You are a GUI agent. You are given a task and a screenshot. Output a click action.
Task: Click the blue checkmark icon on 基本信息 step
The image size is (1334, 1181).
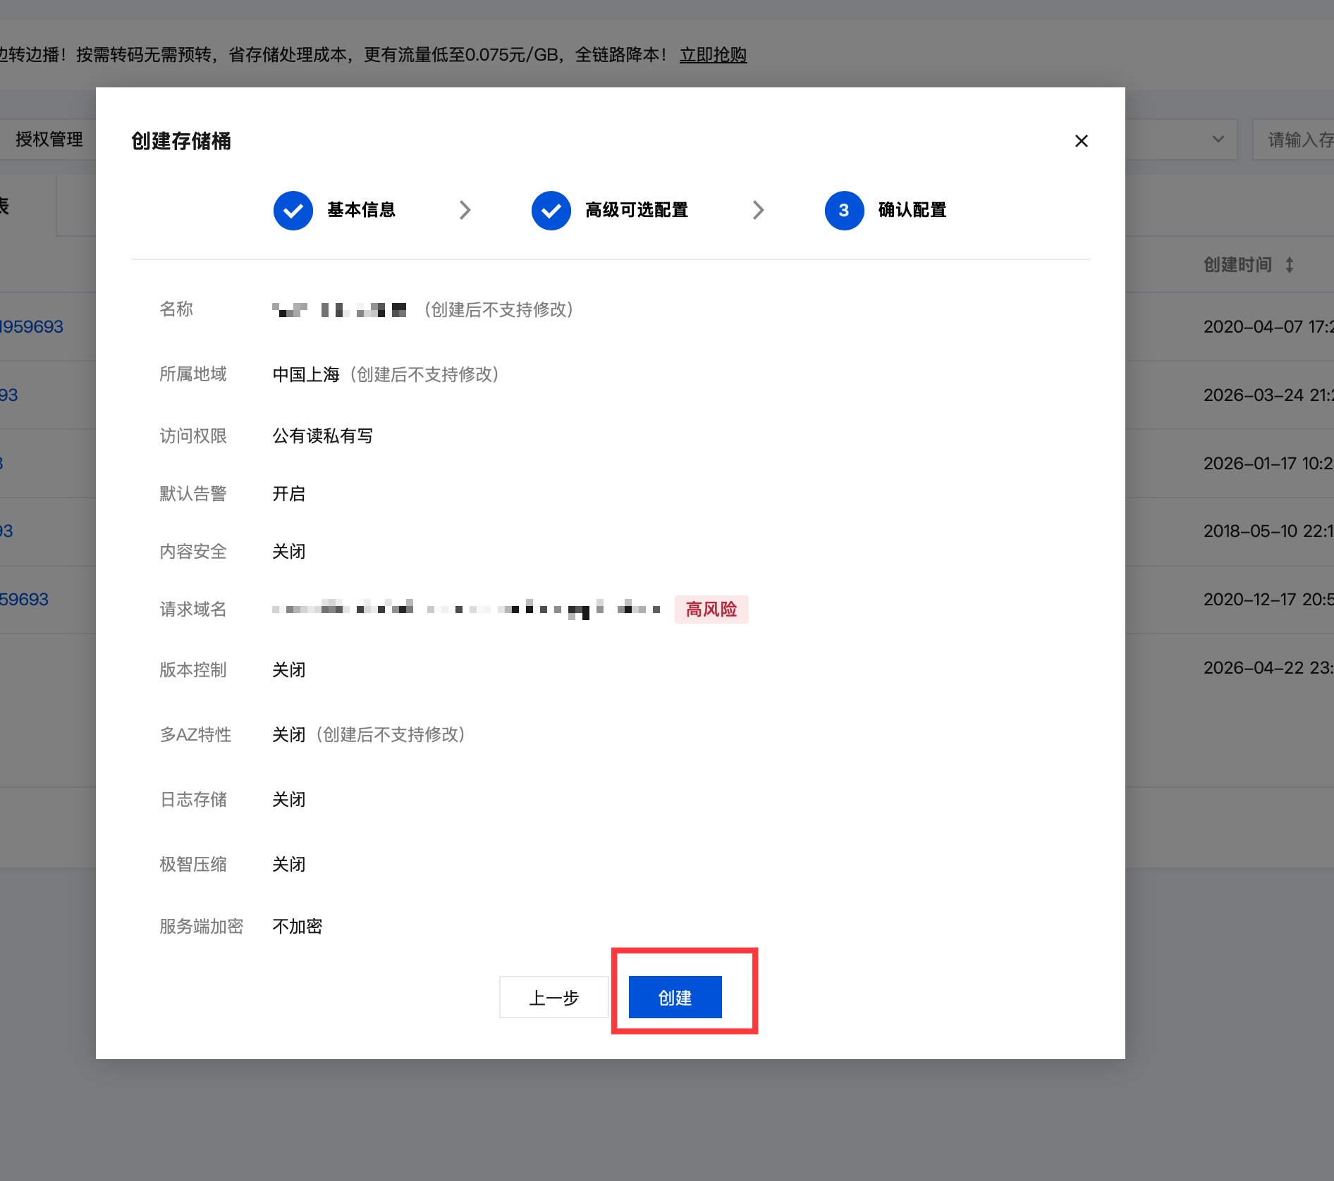[x=293, y=210]
